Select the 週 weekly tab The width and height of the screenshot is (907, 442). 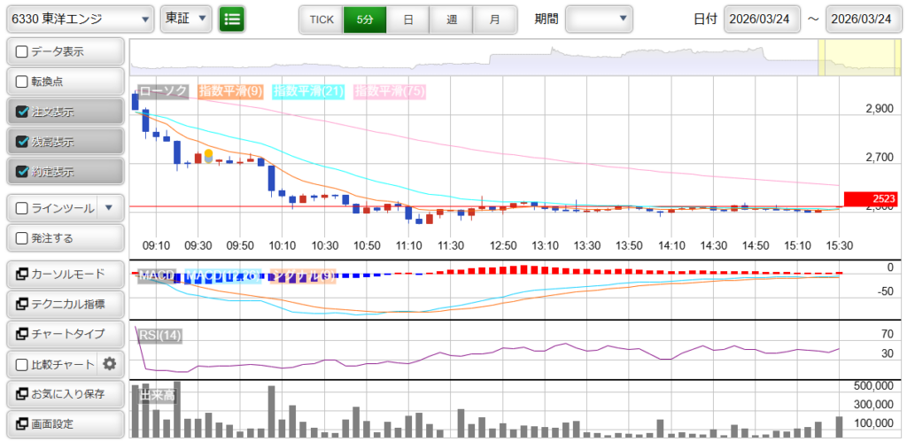452,19
